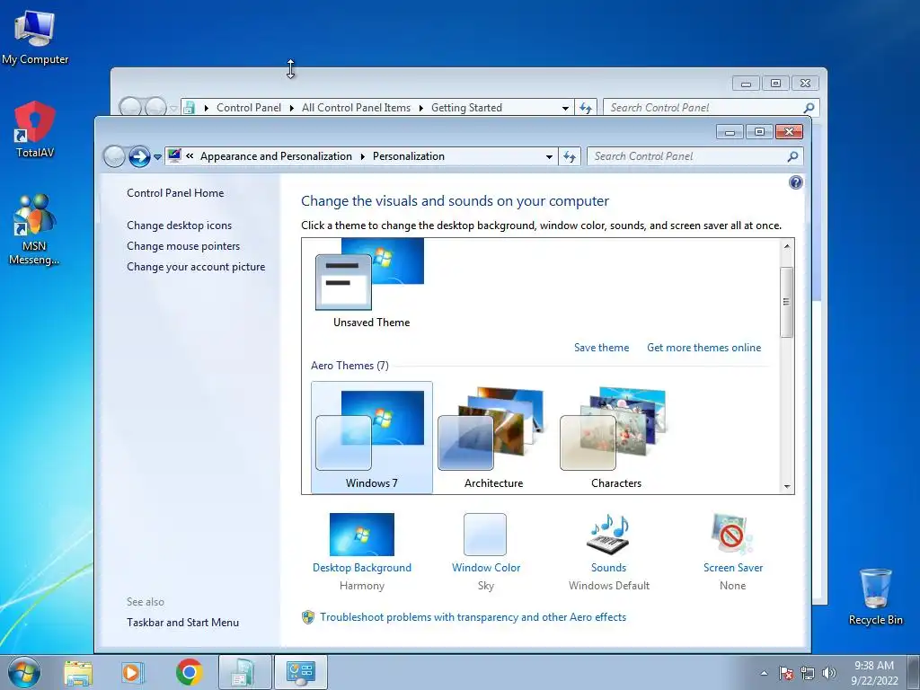This screenshot has height=690, width=920.
Task: Open the Sounds settings icon
Action: click(608, 534)
